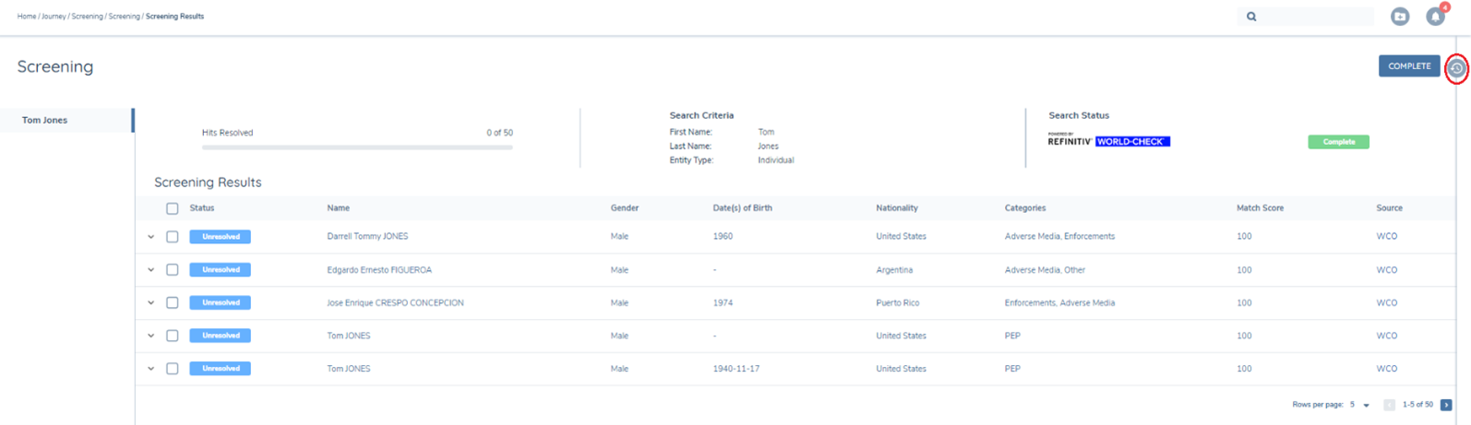Navigate to Journey in breadcrumb

click(54, 17)
